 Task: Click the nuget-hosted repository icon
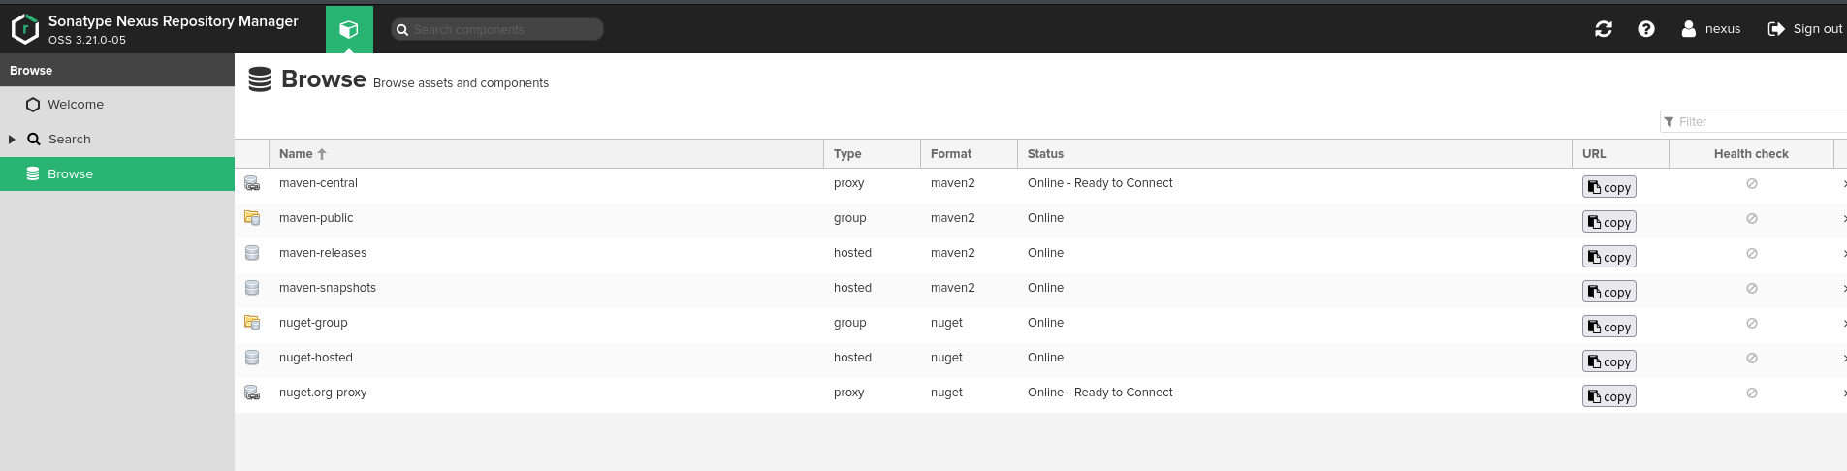(x=252, y=358)
